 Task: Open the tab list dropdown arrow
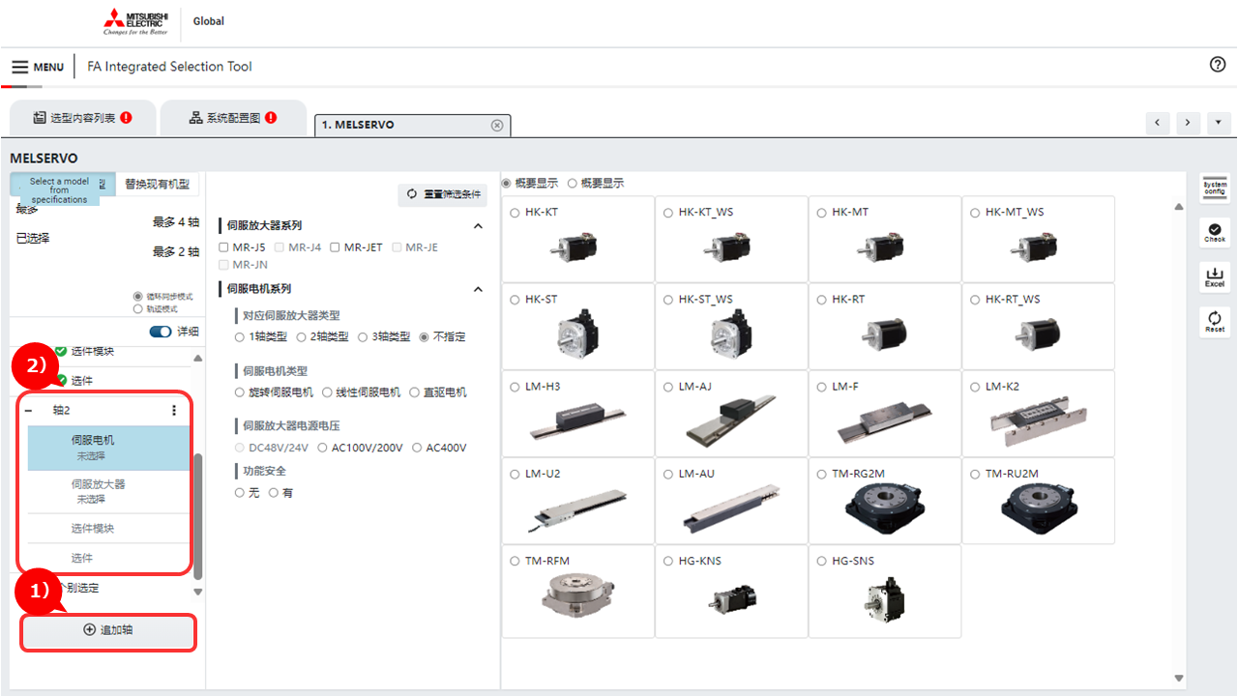tap(1219, 124)
